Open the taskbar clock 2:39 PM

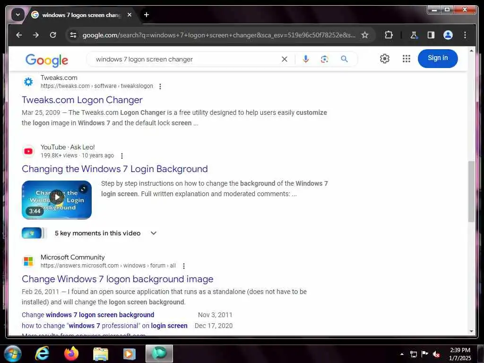pyautogui.click(x=460, y=354)
